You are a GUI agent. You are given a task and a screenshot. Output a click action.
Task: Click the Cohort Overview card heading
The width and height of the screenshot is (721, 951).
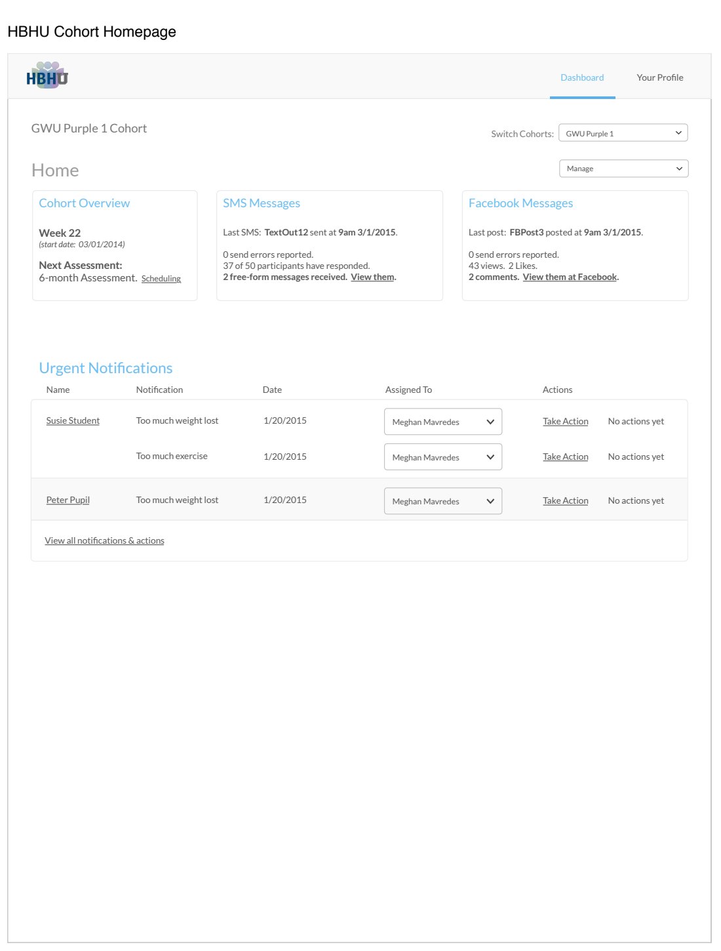pyautogui.click(x=84, y=203)
